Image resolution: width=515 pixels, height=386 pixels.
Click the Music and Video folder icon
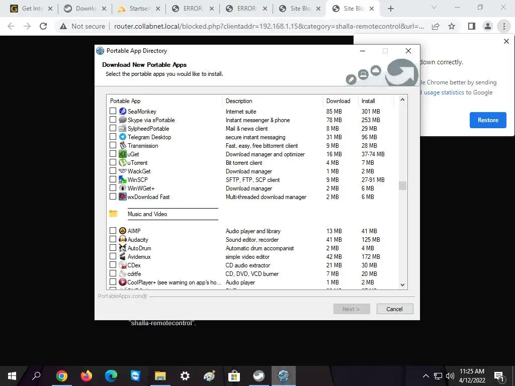(x=113, y=214)
